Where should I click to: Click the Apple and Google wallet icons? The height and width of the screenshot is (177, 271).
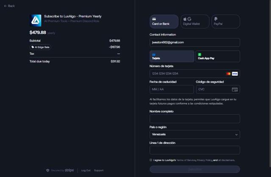coord(187,19)
